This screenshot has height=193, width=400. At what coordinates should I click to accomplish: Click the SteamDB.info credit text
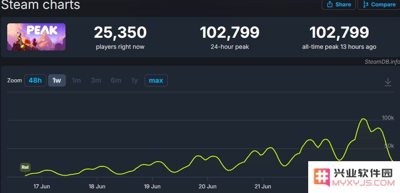pos(382,62)
